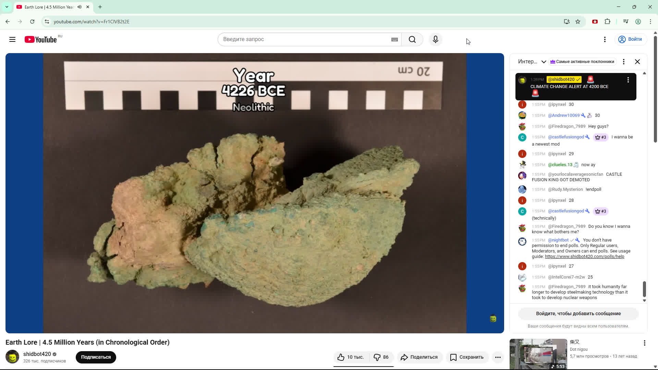Expand the chat mode dropdown chevron
Viewport: 658px width, 370px height.
point(544,62)
